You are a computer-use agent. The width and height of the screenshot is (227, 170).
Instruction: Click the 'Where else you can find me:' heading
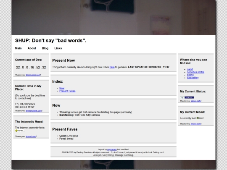point(193,61)
